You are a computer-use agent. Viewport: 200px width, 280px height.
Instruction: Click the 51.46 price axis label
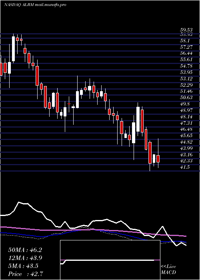(x=186, y=91)
